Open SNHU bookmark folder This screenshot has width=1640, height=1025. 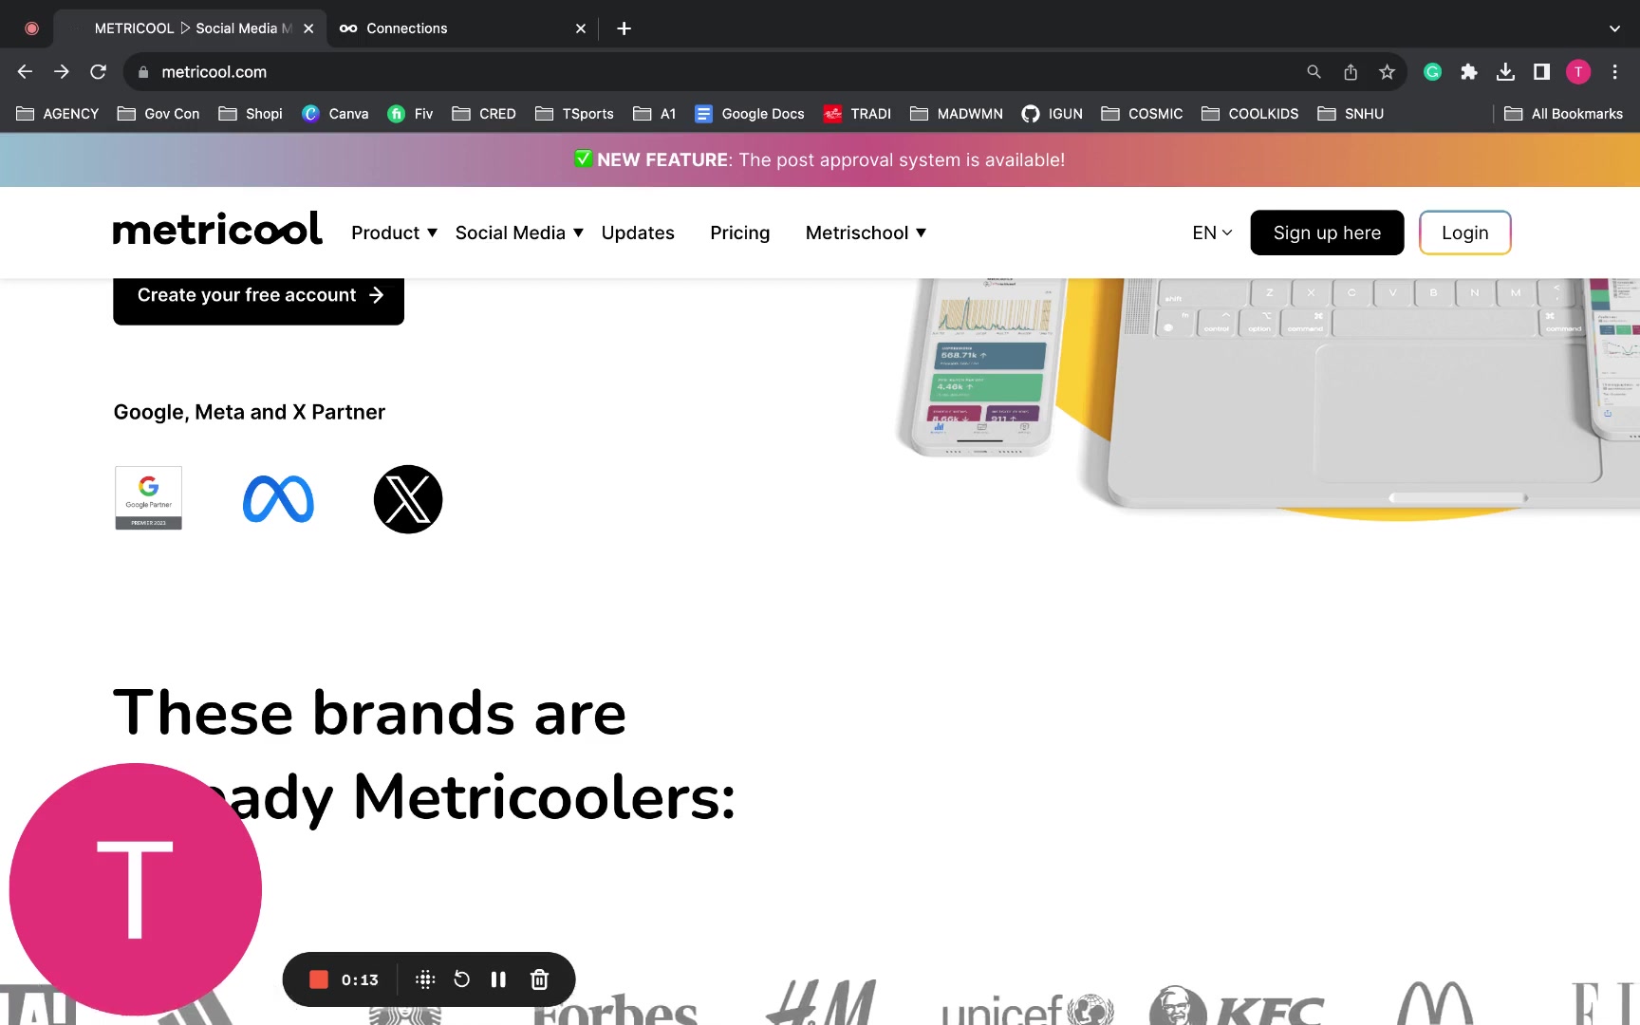1351,113
